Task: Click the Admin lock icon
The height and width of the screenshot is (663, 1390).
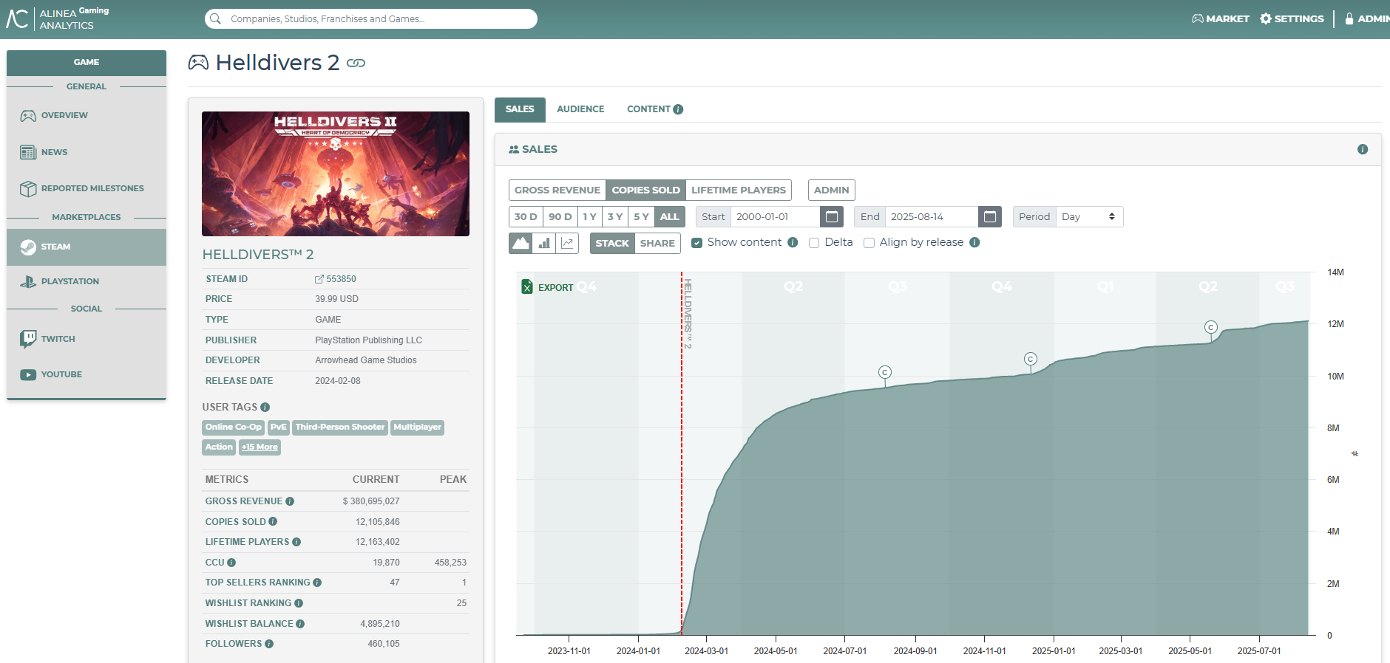Action: [x=1349, y=18]
